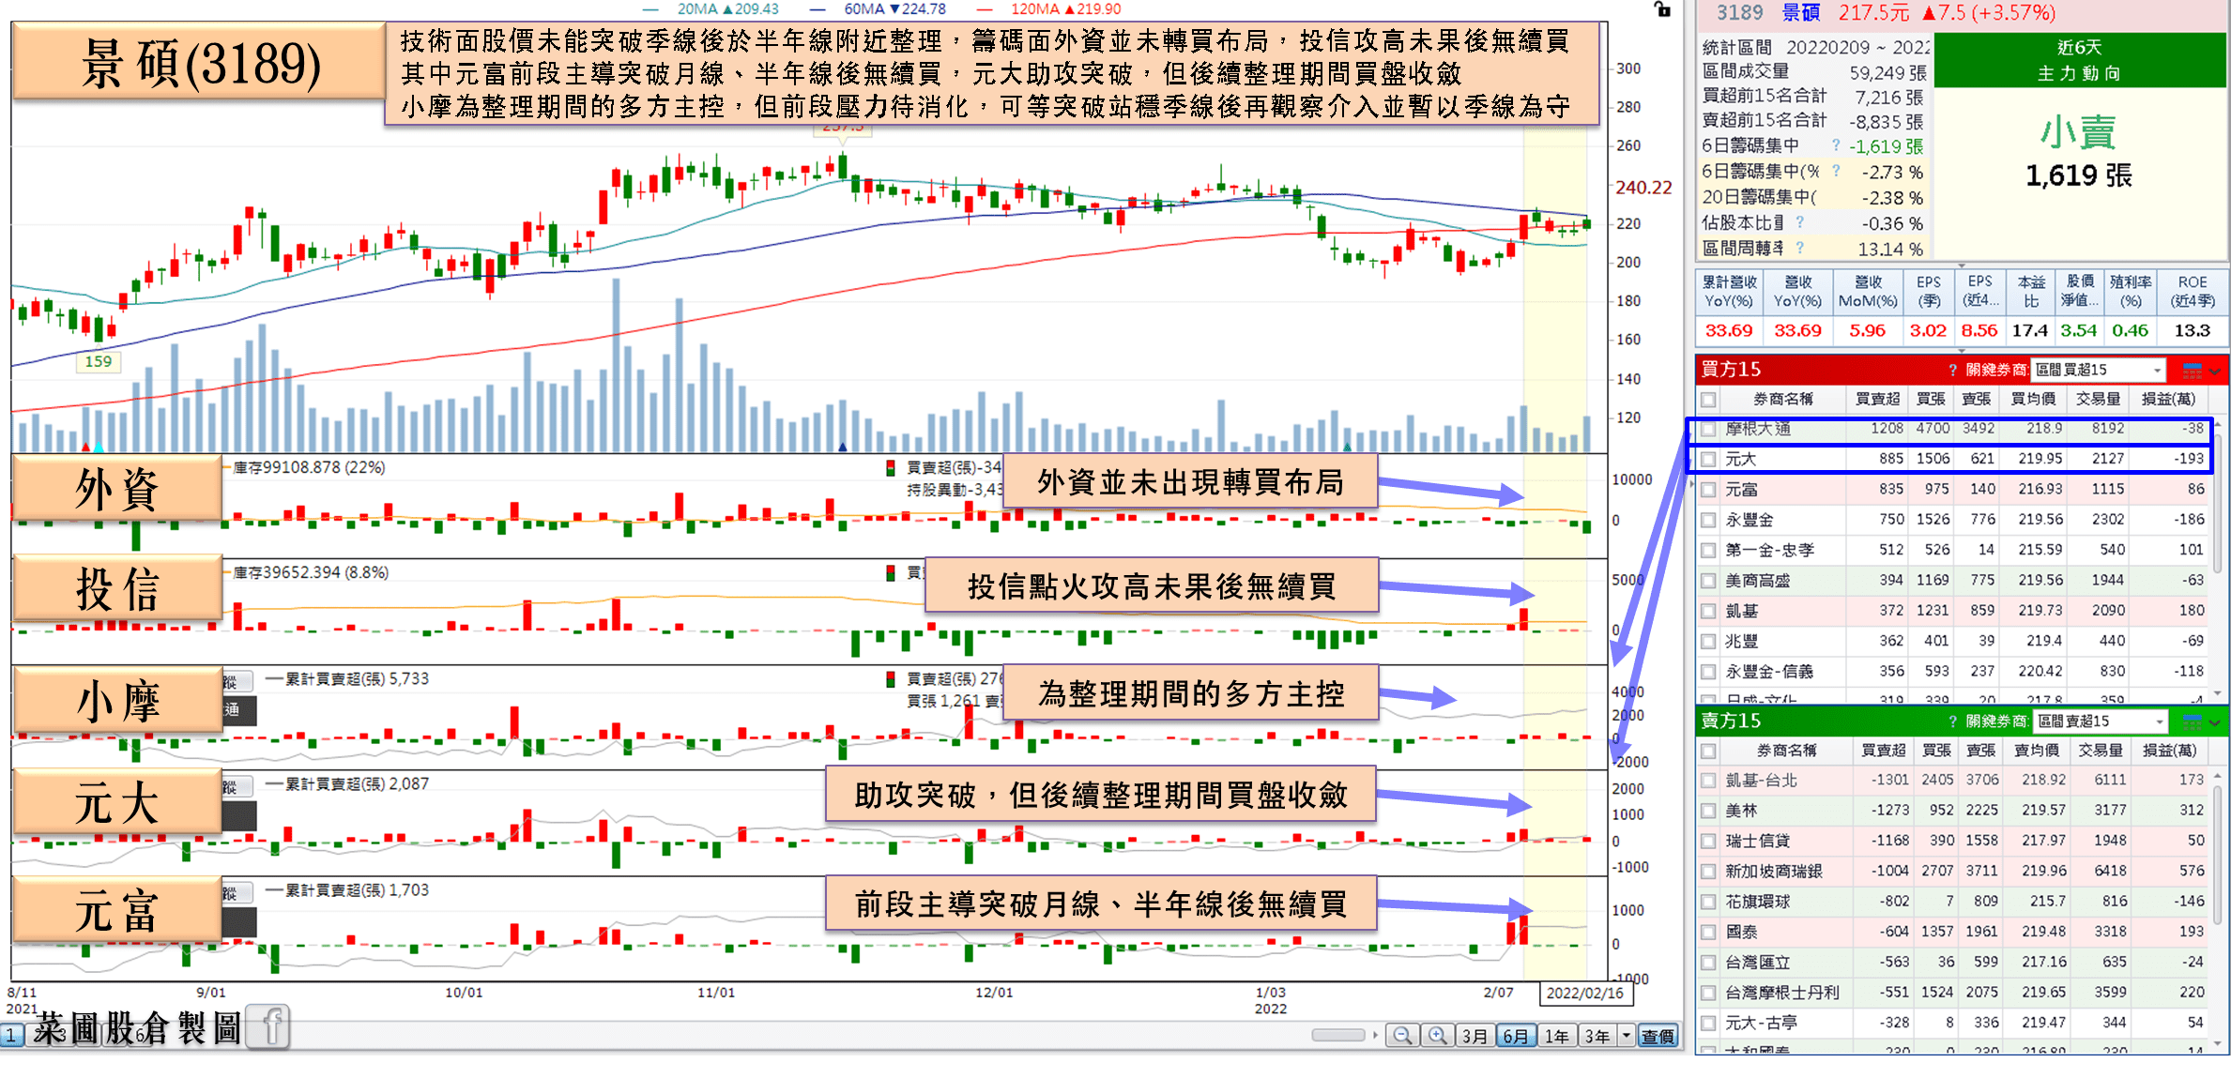Image resolution: width=2231 pixels, height=1078 pixels.
Task: Click 元大-古亭 broker name
Action: coord(1762,1024)
